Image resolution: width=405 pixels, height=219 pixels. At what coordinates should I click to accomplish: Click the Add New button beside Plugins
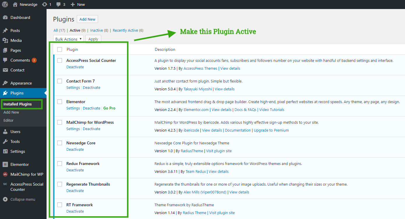click(x=87, y=19)
